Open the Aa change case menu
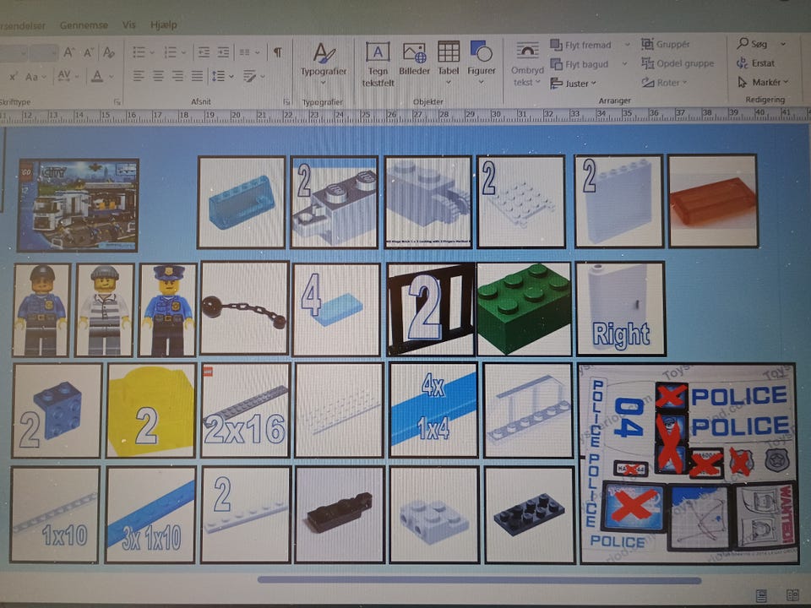Screen dimensions: 811x608 (x=35, y=77)
